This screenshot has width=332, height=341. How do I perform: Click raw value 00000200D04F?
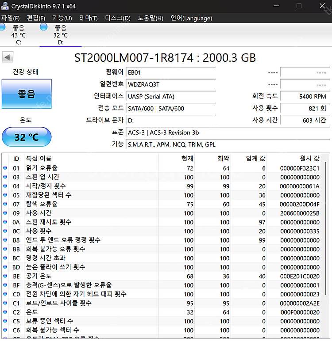[x=300, y=204]
